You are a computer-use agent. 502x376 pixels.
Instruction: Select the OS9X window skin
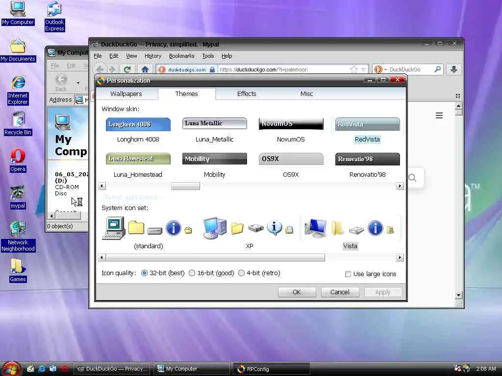(291, 165)
